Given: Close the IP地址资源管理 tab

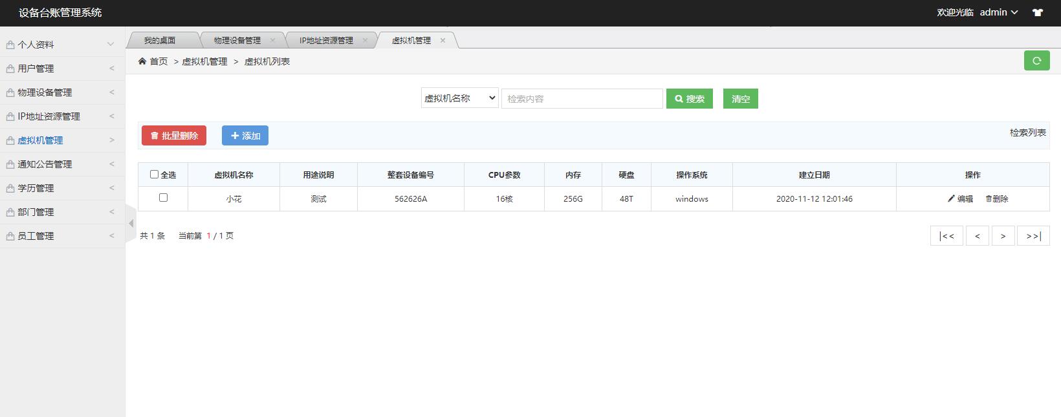Looking at the screenshot, I should pyautogui.click(x=365, y=40).
